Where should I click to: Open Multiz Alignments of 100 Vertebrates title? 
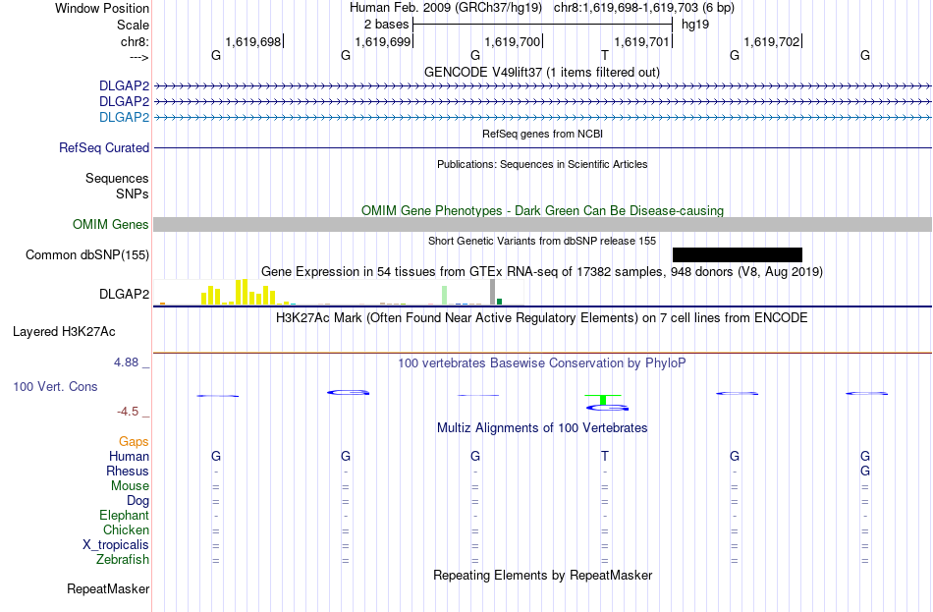click(542, 428)
